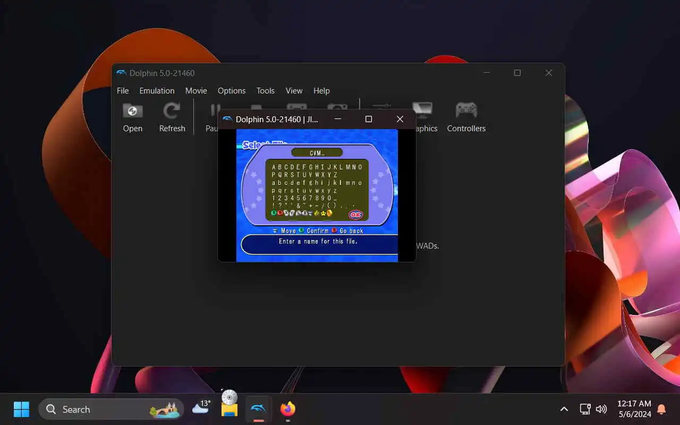Screen dimensions: 680x425
Task: Click the taskbar Search box
Action: pyautogui.click(x=111, y=409)
